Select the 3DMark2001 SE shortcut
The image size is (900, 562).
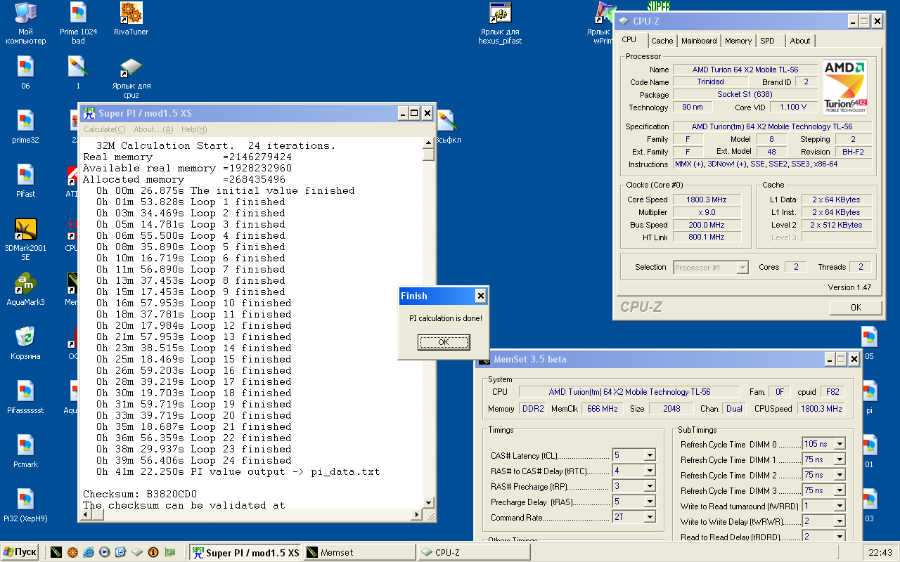point(26,240)
